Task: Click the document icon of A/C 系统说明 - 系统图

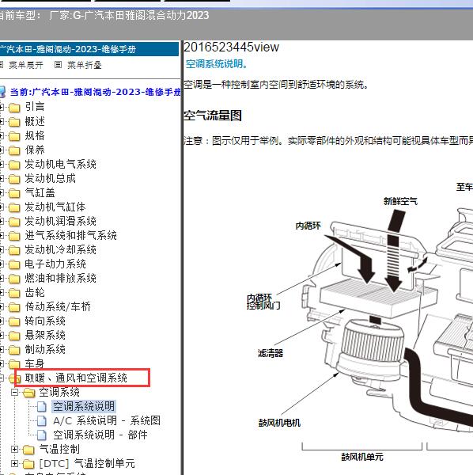Action: [42, 421]
